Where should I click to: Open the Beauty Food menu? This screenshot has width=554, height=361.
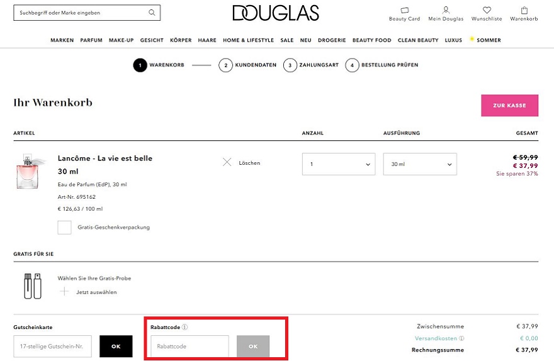(371, 40)
